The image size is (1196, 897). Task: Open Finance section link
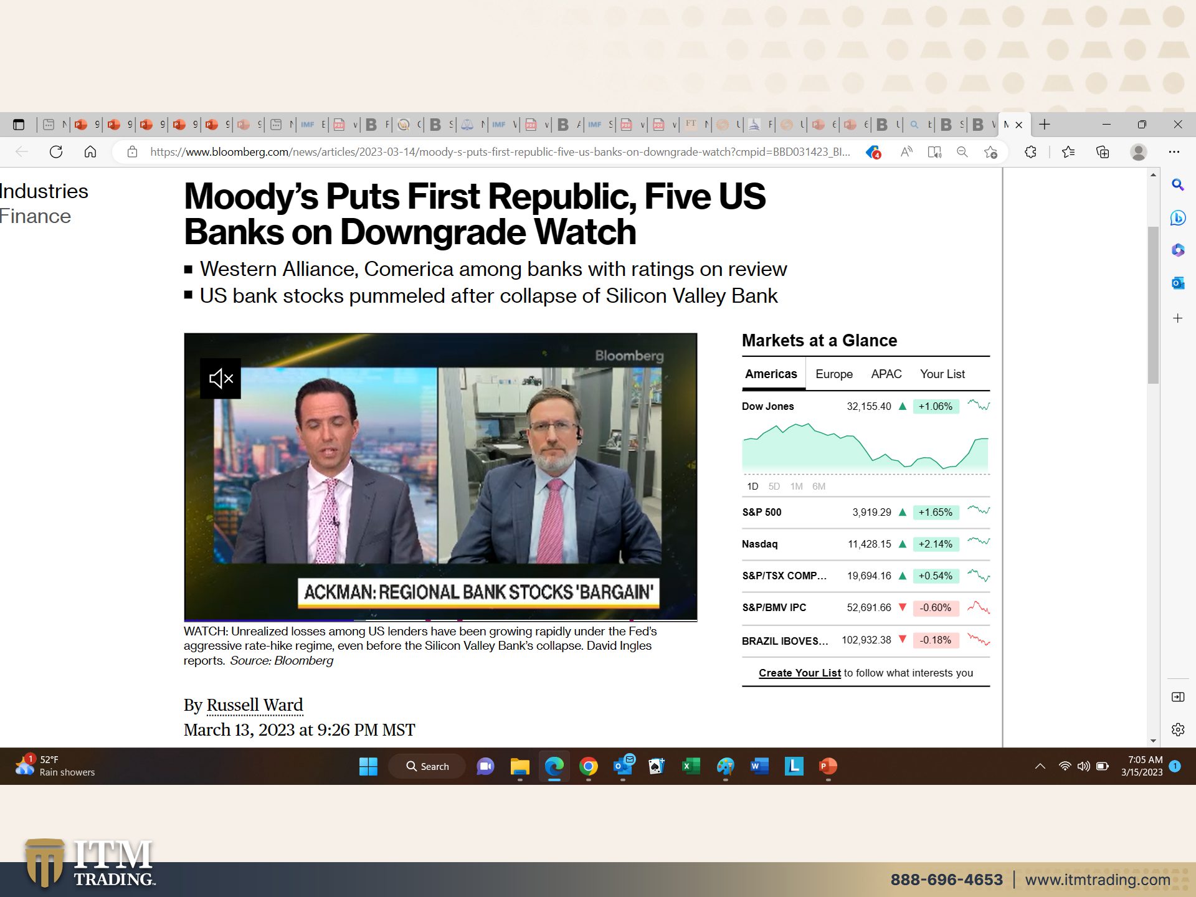(x=36, y=216)
